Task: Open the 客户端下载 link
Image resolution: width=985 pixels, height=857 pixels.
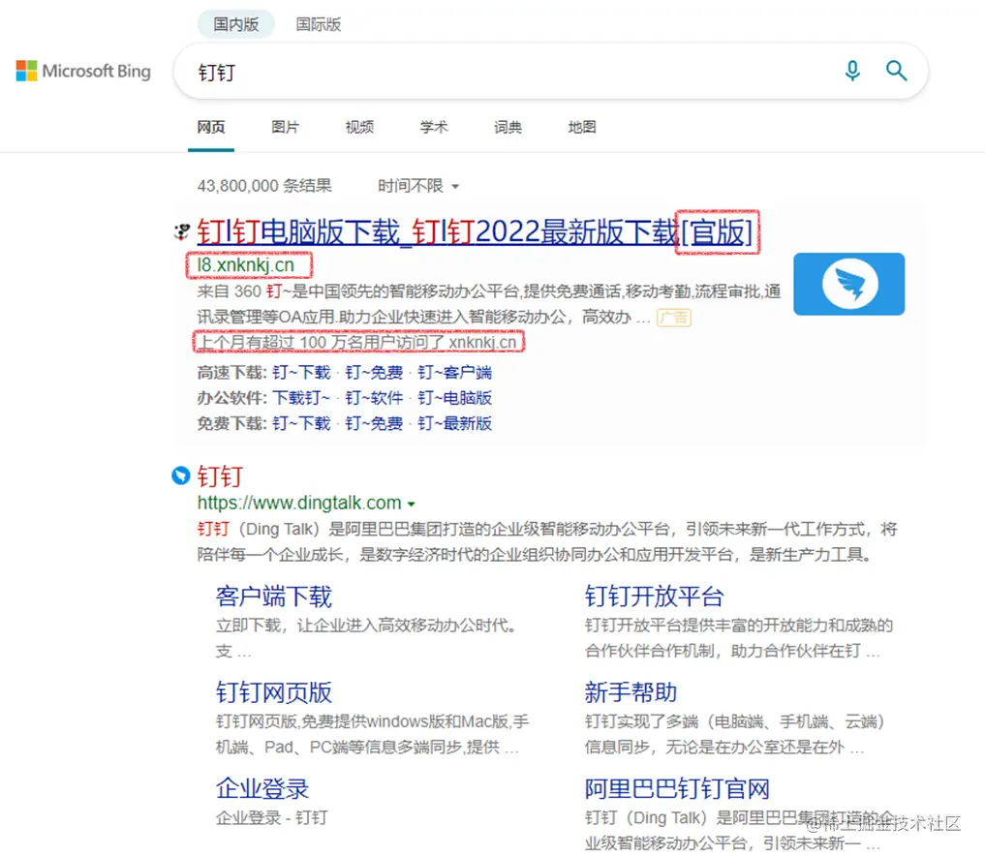Action: [x=273, y=597]
